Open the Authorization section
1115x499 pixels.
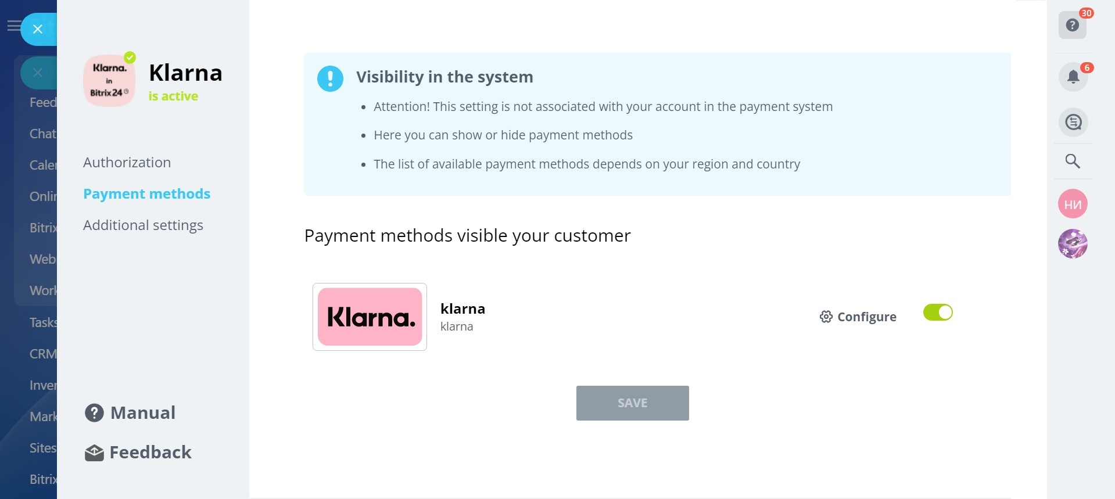(x=127, y=163)
